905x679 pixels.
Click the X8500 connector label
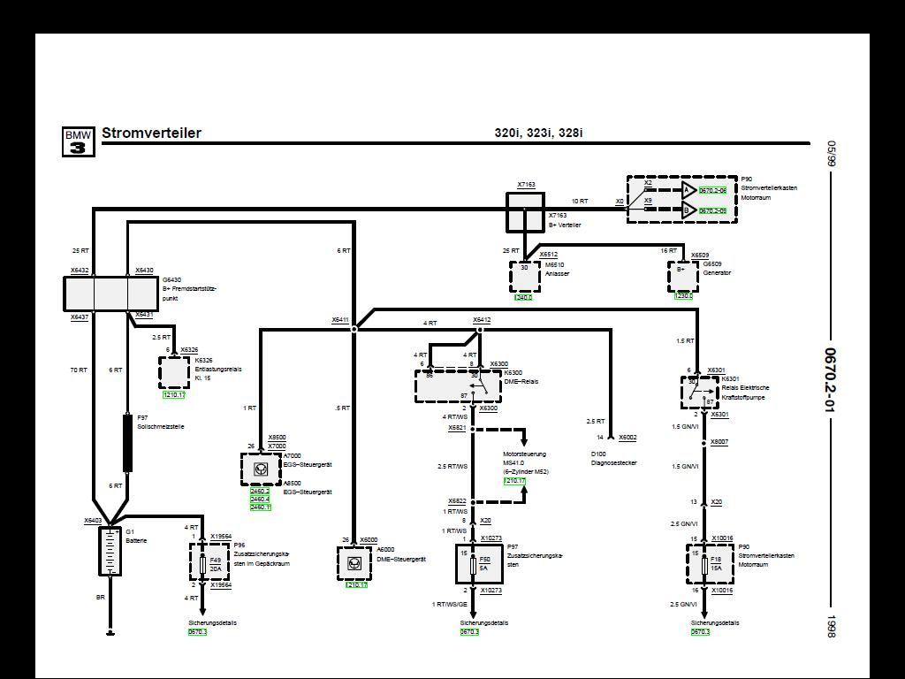277,438
